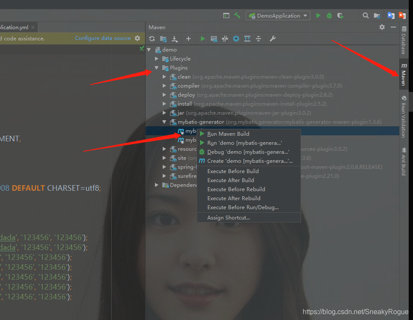Image resolution: width=413 pixels, height=320 pixels.
Task: Add a Maven project with plus icon
Action: coord(188,39)
